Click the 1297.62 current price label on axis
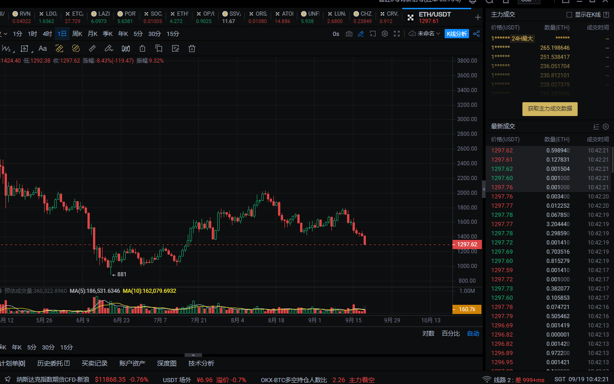This screenshot has width=614, height=384. [x=468, y=244]
